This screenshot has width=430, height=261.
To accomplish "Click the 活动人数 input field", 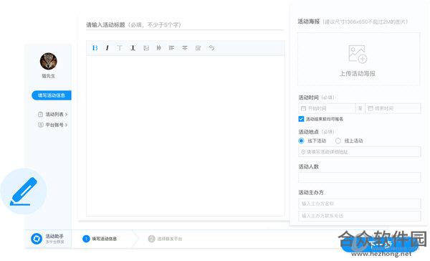I will pyautogui.click(x=360, y=177).
